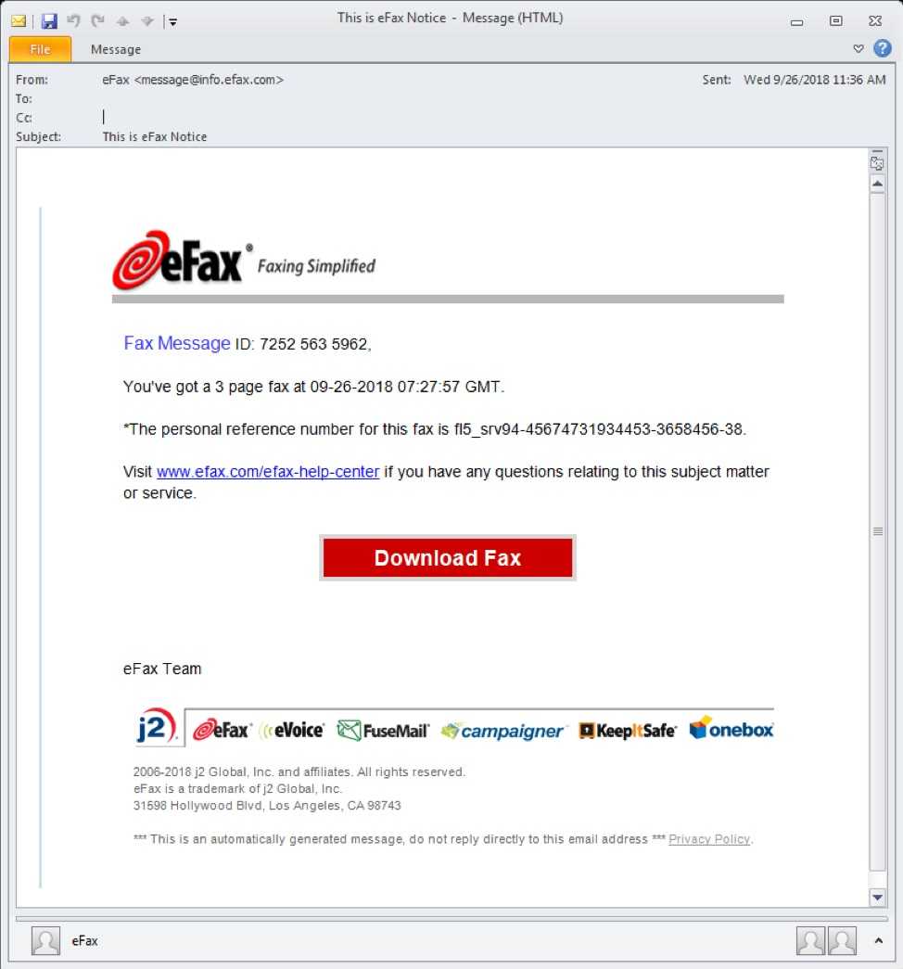Viewport: 903px width, 969px height.
Task: Go to previous item with up arrow
Action: coord(123,21)
